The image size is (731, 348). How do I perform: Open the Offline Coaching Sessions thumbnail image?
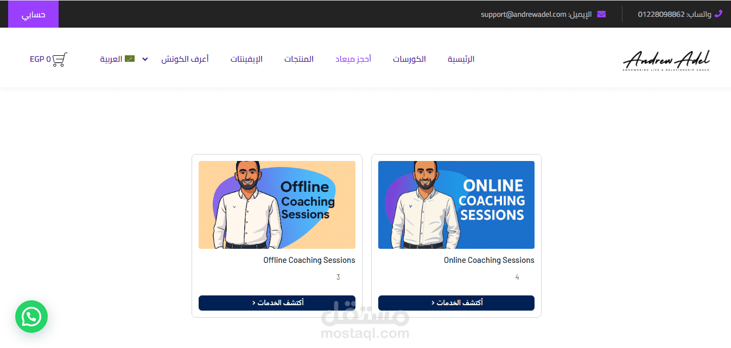coord(277,205)
